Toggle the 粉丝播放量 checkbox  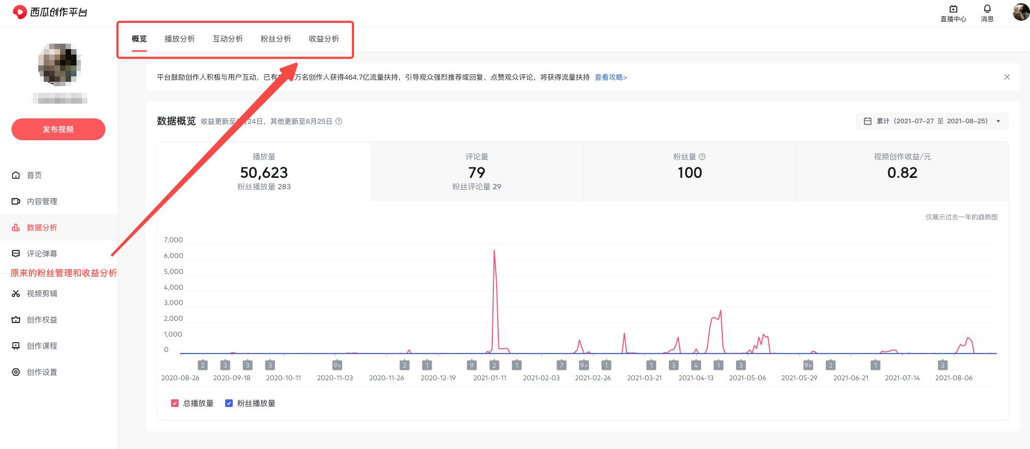click(x=229, y=403)
